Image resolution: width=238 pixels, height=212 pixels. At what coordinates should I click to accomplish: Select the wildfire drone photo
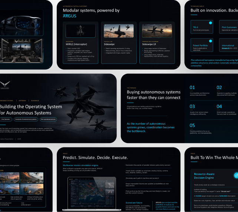(x=32, y=178)
